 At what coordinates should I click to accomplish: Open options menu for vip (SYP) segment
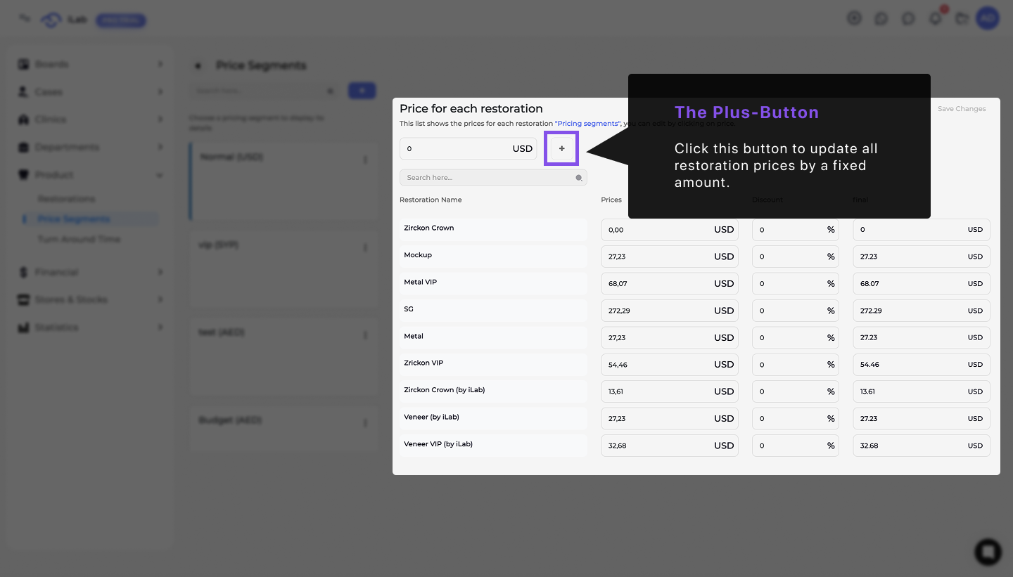[x=365, y=248]
